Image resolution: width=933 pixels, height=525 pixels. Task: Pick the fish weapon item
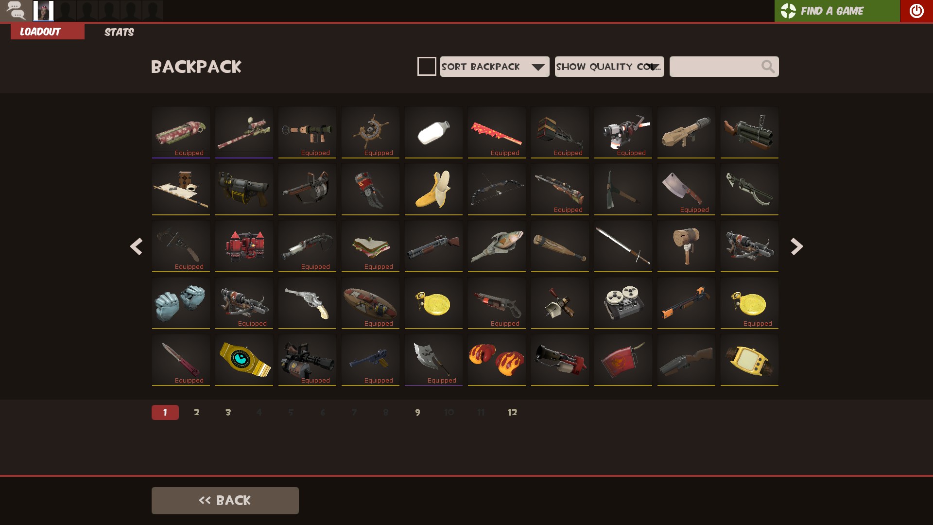(x=497, y=246)
